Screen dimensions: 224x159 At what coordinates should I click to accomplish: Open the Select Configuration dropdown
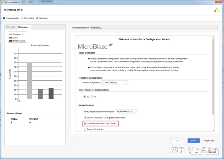coord(114,83)
